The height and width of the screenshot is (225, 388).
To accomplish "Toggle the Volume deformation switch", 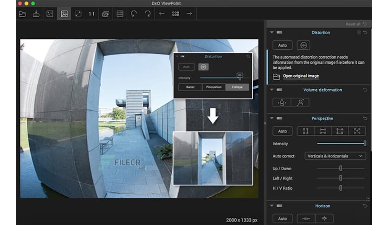I will (279, 90).
